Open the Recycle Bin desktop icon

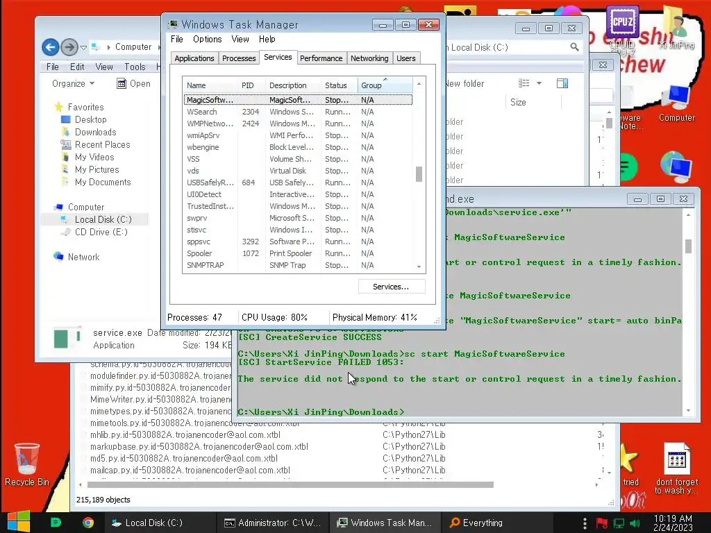[27, 464]
